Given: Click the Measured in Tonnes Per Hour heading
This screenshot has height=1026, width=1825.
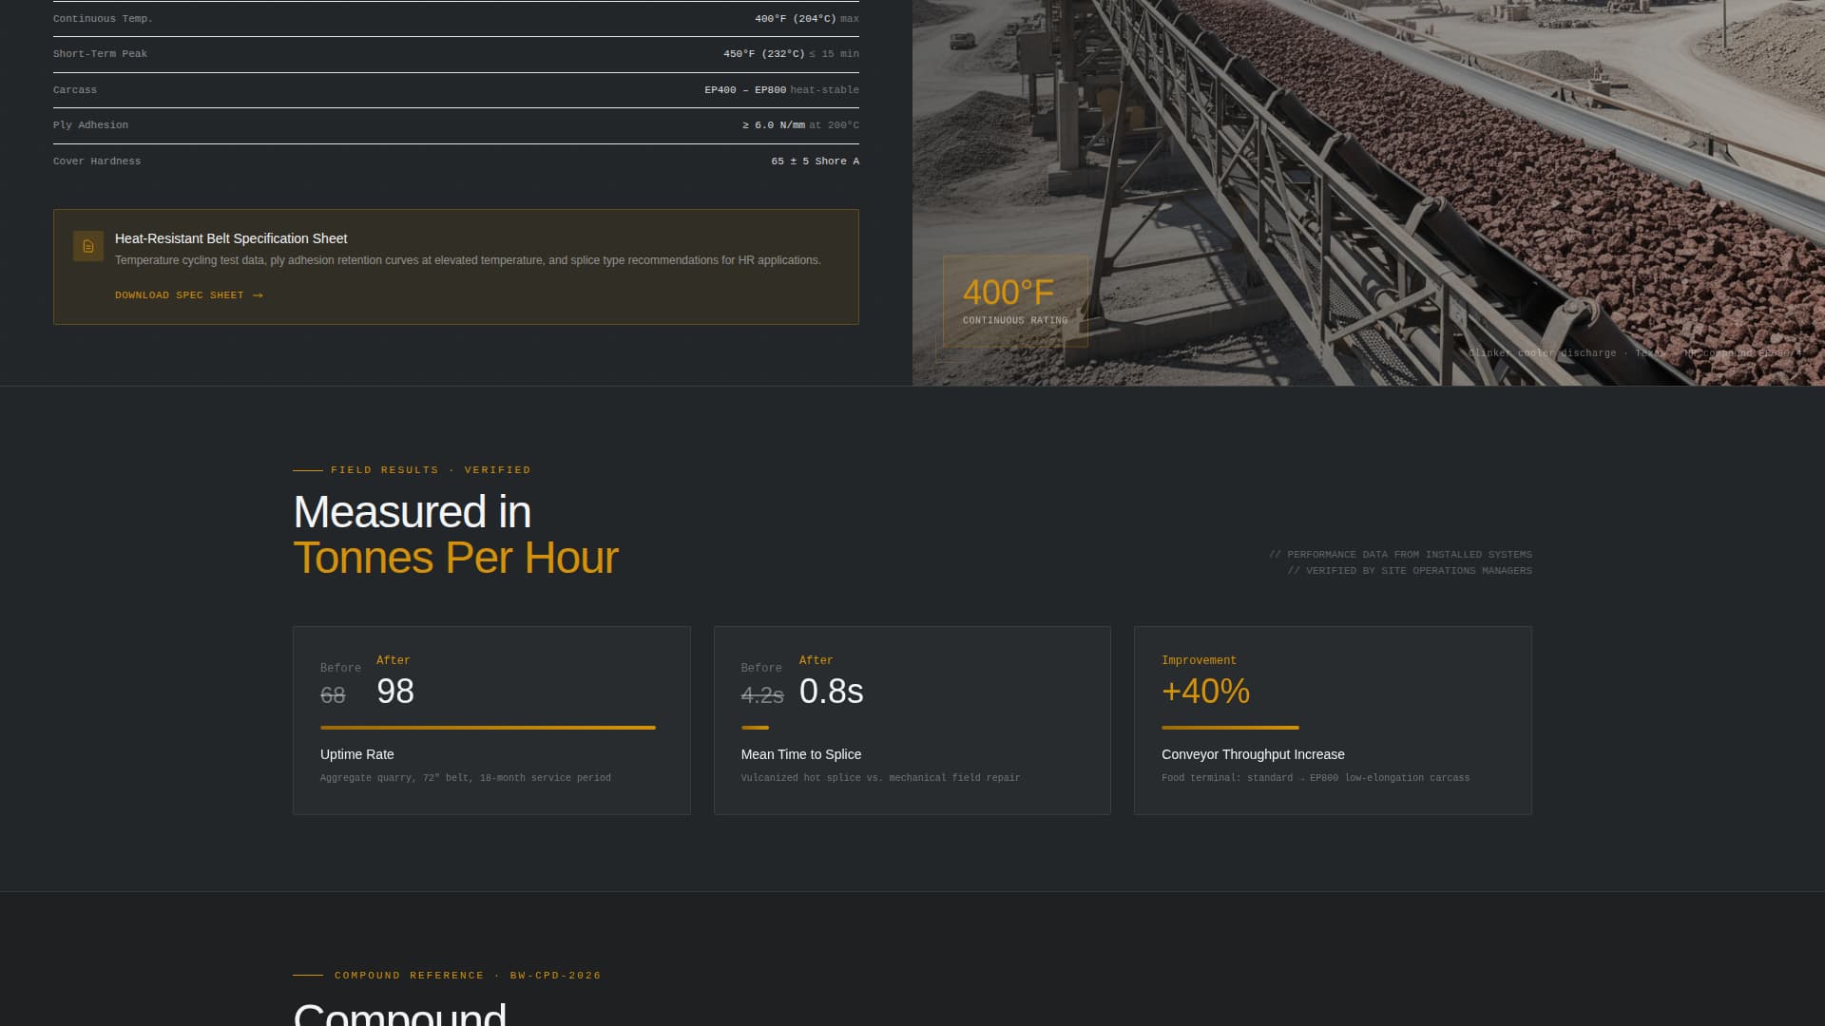Looking at the screenshot, I should 456,534.
